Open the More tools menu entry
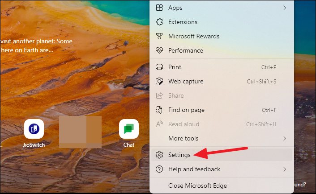The image size is (316, 194). [222, 138]
